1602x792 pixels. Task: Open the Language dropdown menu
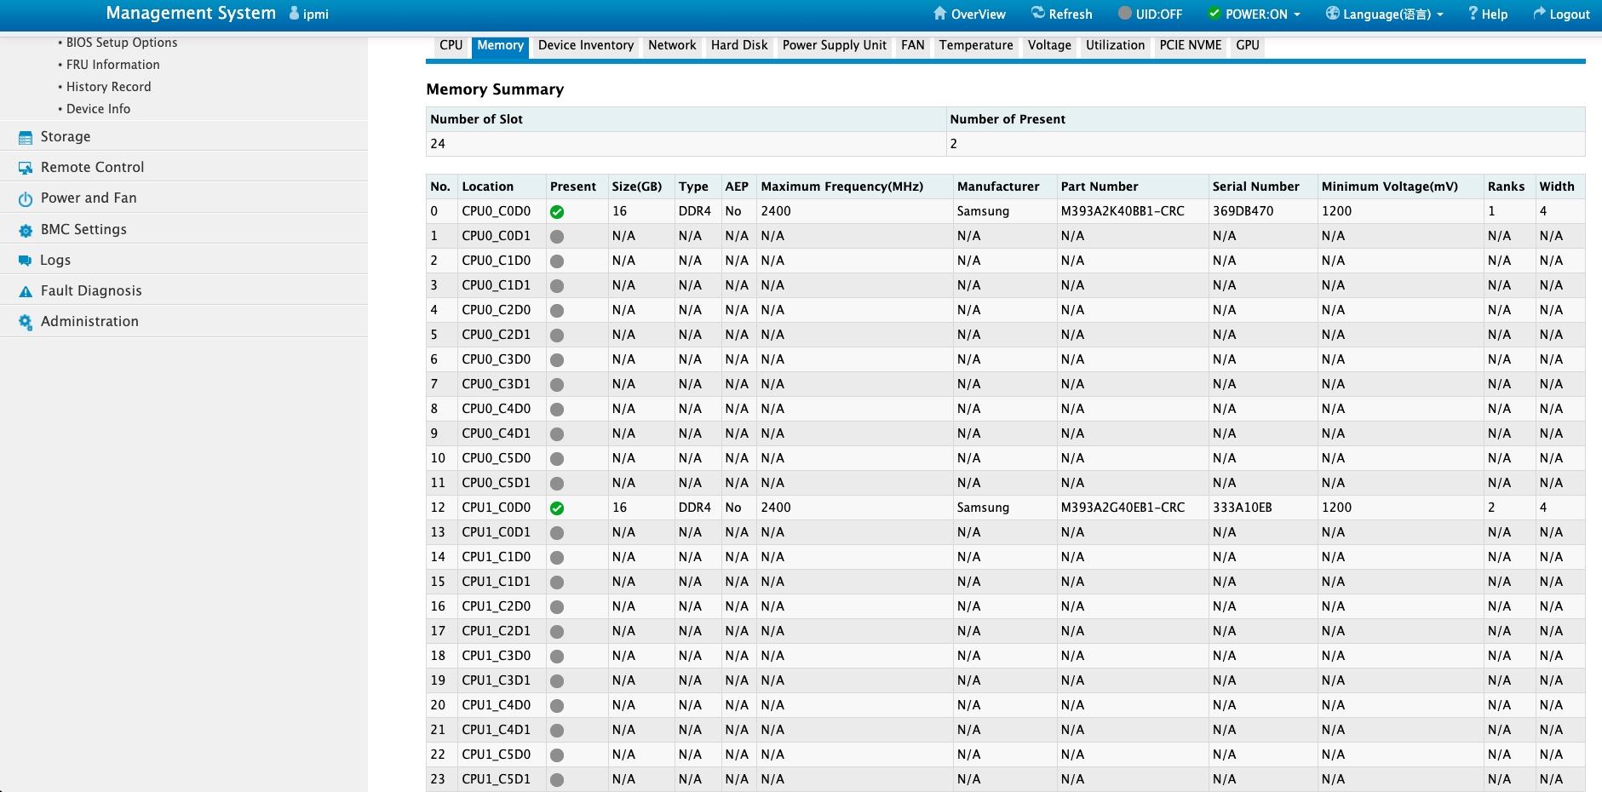coord(1385,14)
